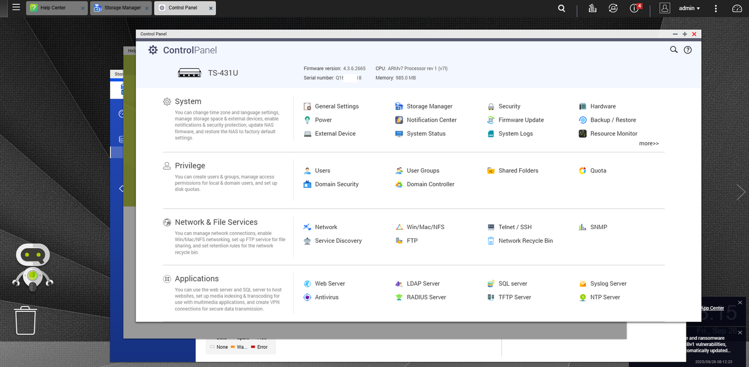Screen dimensions: 749x367
Task: Click the Control Panel search icon
Action: (673, 50)
